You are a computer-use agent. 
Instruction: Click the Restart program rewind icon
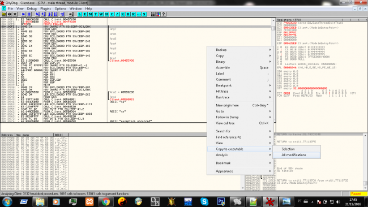[x=10, y=14]
